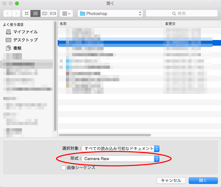
Task: Toggle the 画像シーケンス checkbox
Action: pos(63,167)
